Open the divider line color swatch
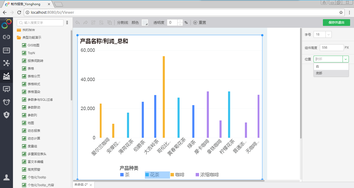 (145, 23)
